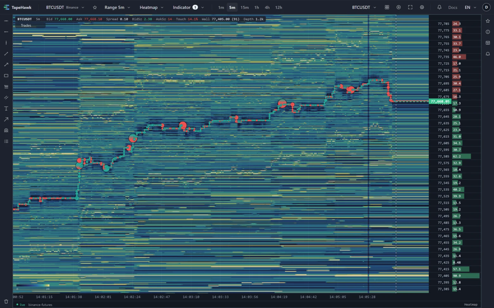Open the multi-chart layout grid
The width and height of the screenshot is (494, 308).
pyautogui.click(x=387, y=7)
